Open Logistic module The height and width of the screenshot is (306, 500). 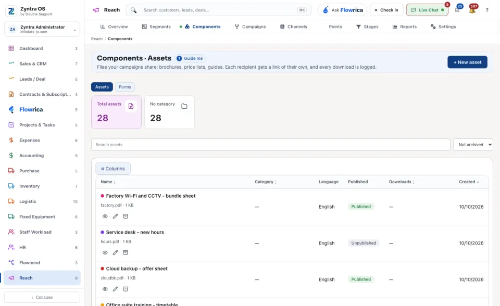point(42,201)
